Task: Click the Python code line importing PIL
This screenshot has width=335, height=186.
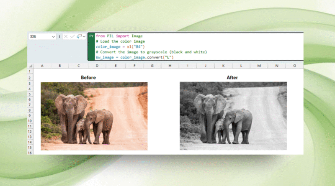Action: [x=113, y=36]
